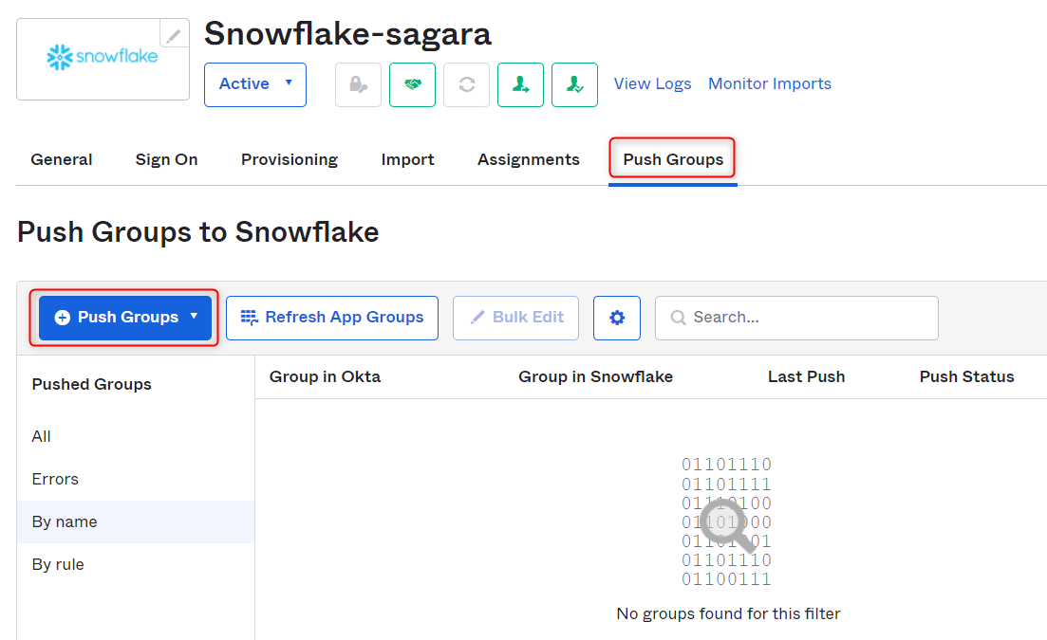
Task: Click the Group in Snowflake column header
Action: [595, 377]
